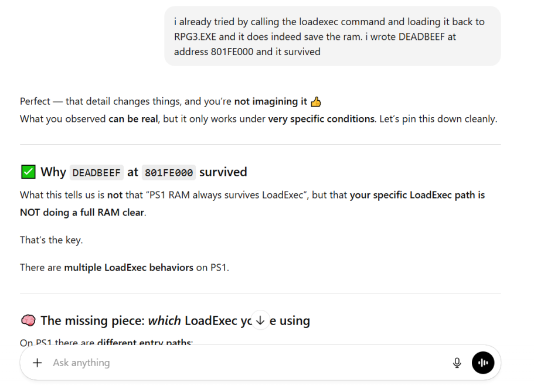Click the user message bubble
Screen dimensions: 534x386
pos(332,36)
